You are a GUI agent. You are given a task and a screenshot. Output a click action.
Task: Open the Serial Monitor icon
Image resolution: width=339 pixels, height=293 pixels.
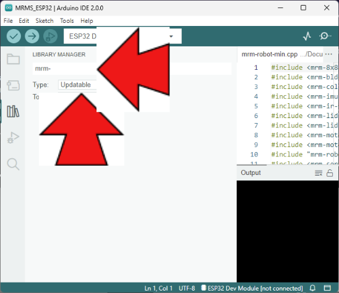tap(325, 36)
